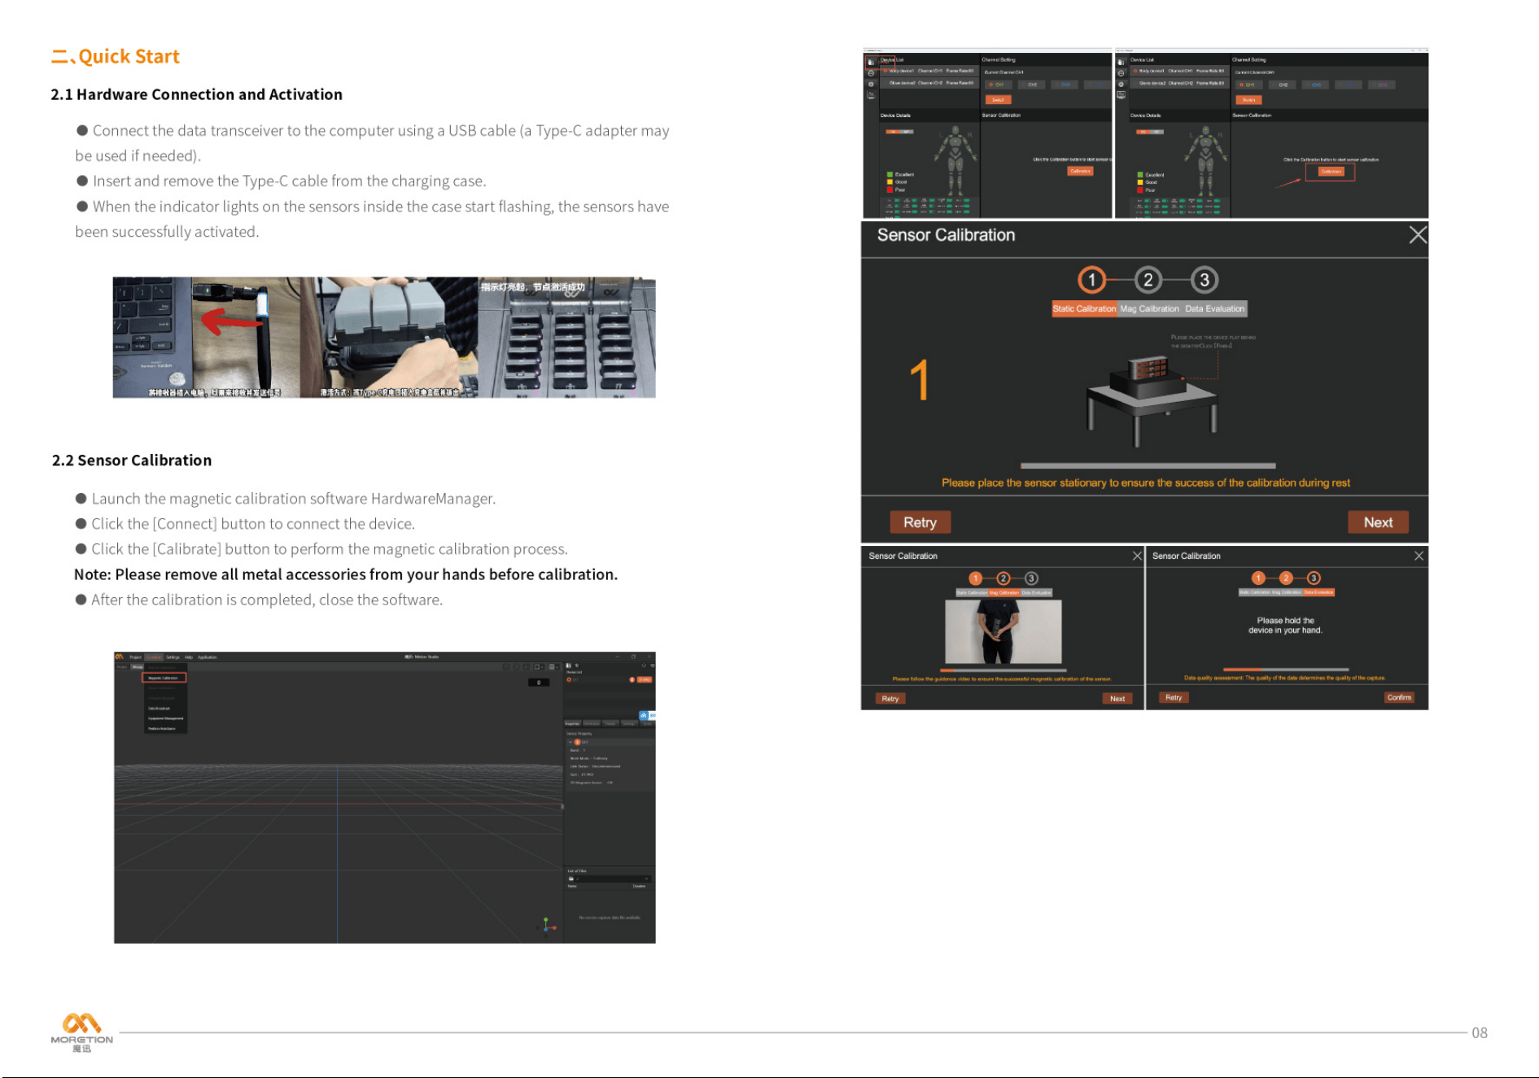Click the Confirm button in Data Evaluation dialog

[x=1399, y=697]
